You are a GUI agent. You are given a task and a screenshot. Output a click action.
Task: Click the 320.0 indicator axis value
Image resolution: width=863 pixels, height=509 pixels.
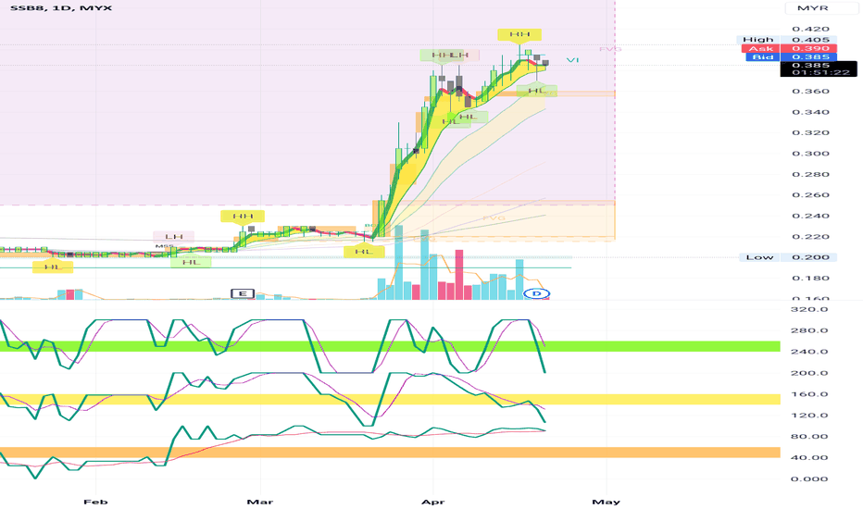click(x=809, y=309)
